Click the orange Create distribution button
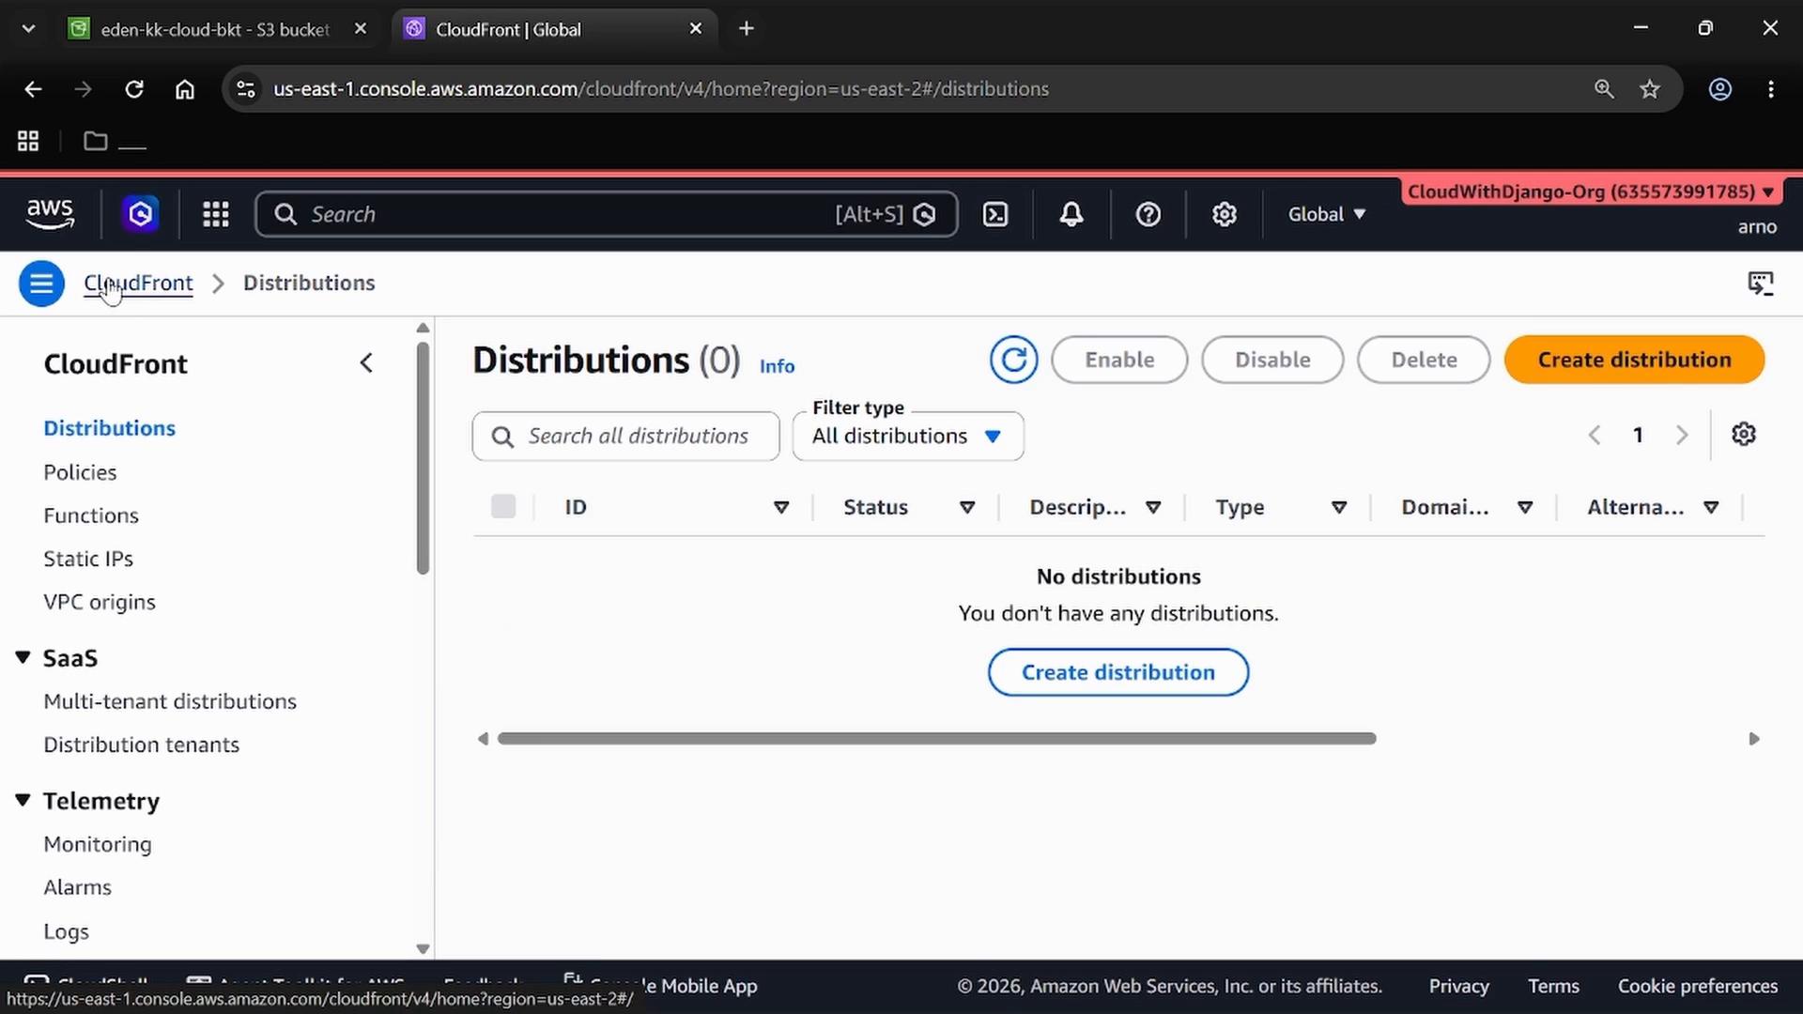Viewport: 1803px width, 1014px height. click(x=1634, y=360)
